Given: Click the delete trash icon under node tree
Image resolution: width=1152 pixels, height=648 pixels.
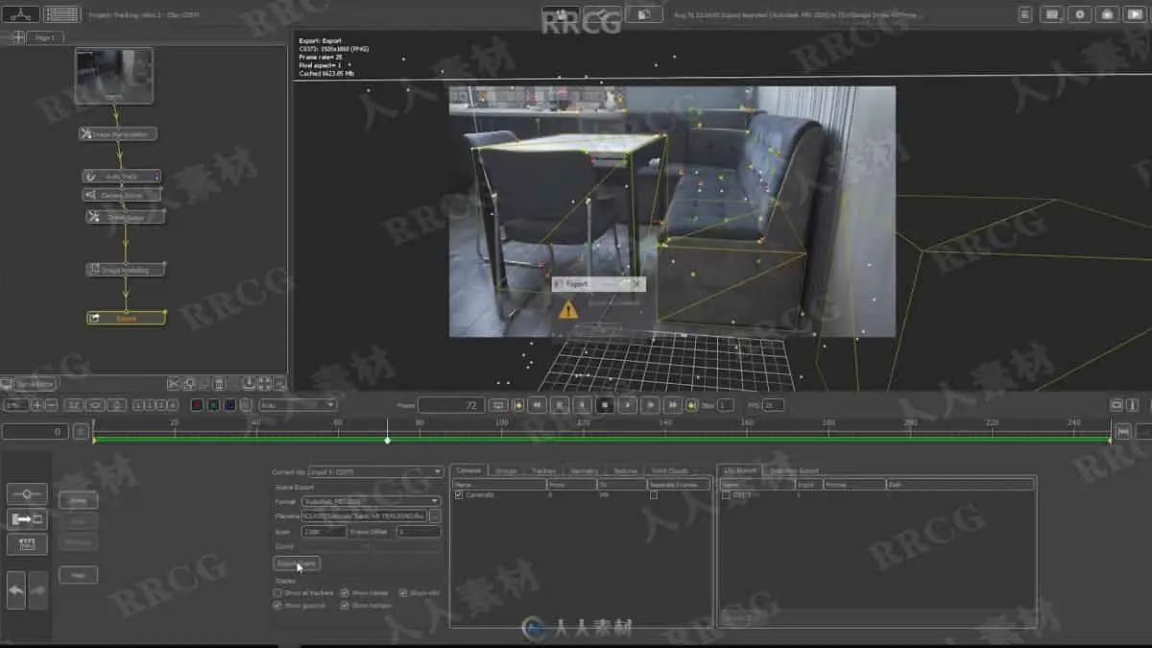Looking at the screenshot, I should click(x=219, y=383).
